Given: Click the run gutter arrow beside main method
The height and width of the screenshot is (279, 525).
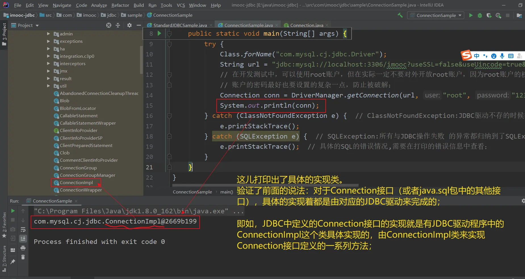Looking at the screenshot, I should pos(159,33).
